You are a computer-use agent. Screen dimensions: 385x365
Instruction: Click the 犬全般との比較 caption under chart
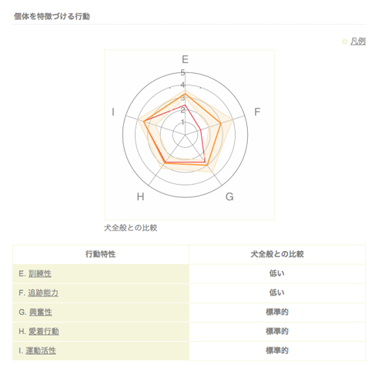click(x=131, y=228)
